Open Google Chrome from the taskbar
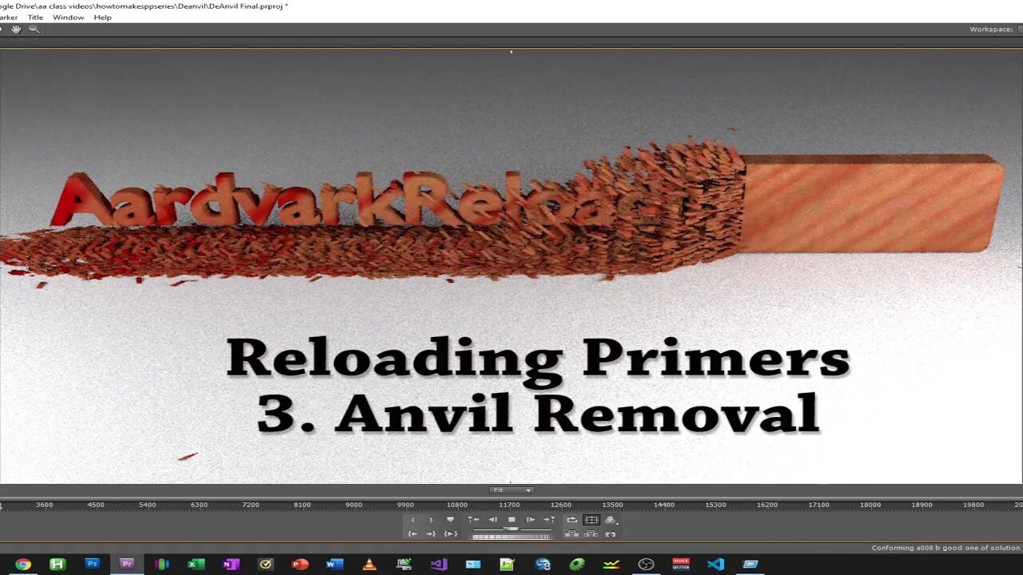 [x=23, y=564]
